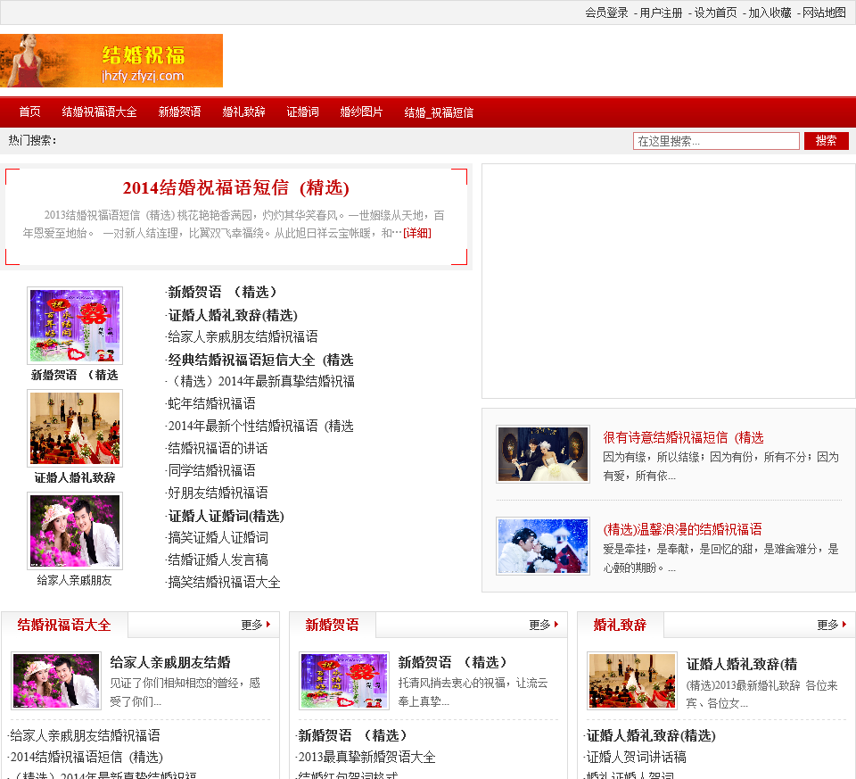This screenshot has height=779, width=856.
Task: Open list item 结婚祝福语的讲话
Action: tap(218, 449)
